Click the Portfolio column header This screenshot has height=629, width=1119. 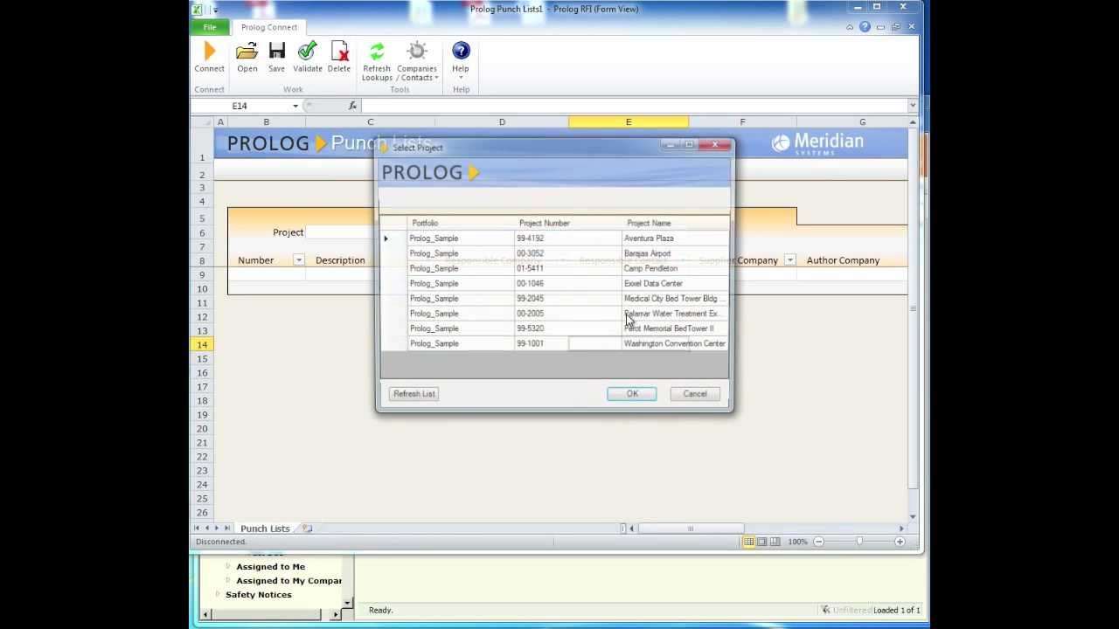[461, 224]
